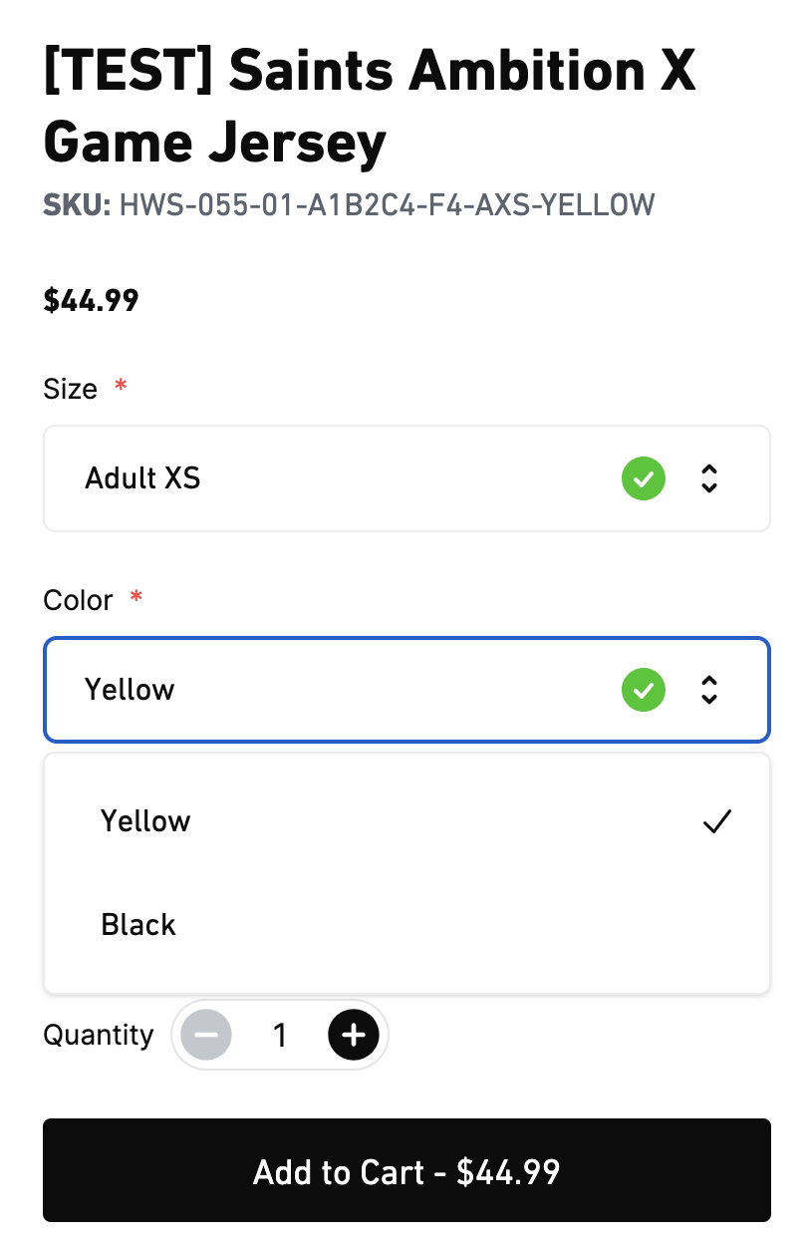809x1246 pixels.
Task: Choose Black from the color list
Action: (x=138, y=925)
